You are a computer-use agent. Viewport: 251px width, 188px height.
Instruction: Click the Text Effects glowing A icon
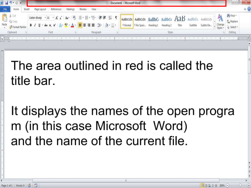pyautogui.click(x=61, y=25)
